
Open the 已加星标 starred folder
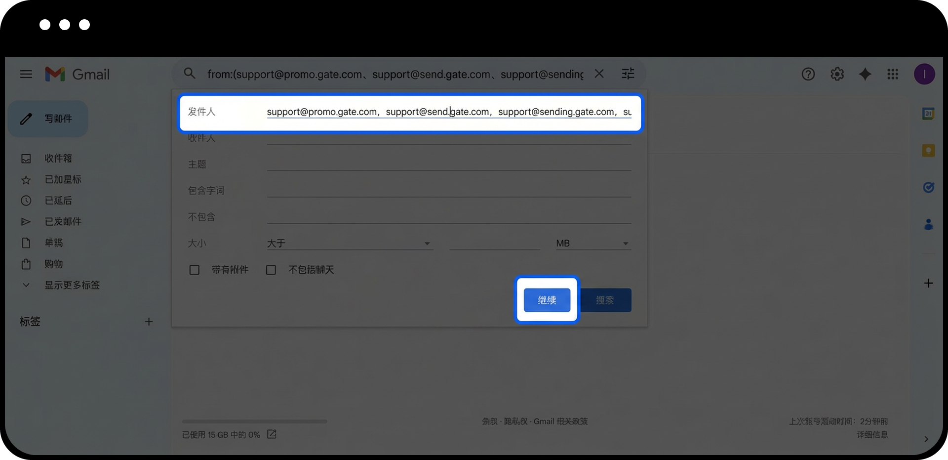point(63,179)
